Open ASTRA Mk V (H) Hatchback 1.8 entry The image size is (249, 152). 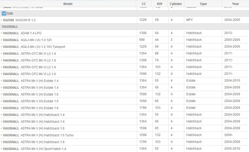[34, 142]
